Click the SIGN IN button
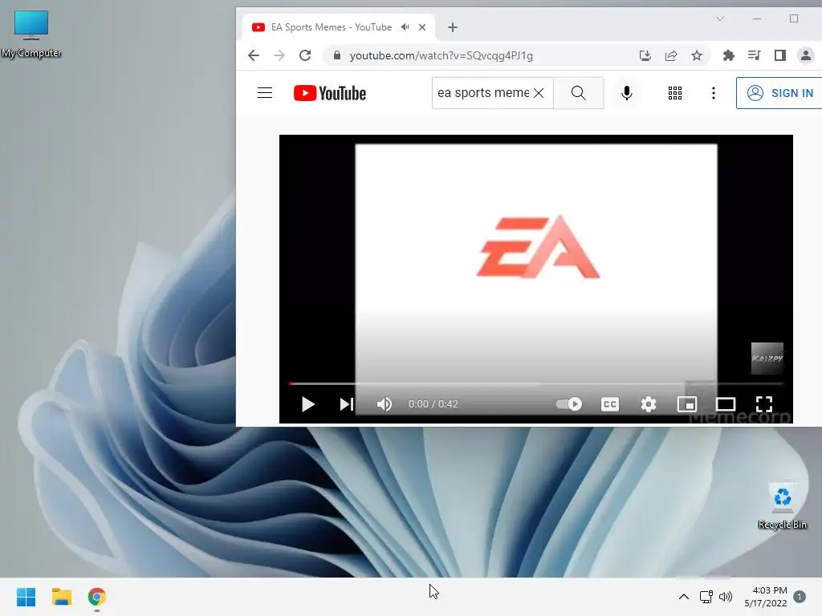 coord(780,93)
